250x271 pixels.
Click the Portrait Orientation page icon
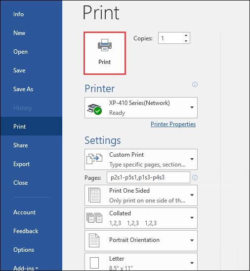tap(94, 240)
